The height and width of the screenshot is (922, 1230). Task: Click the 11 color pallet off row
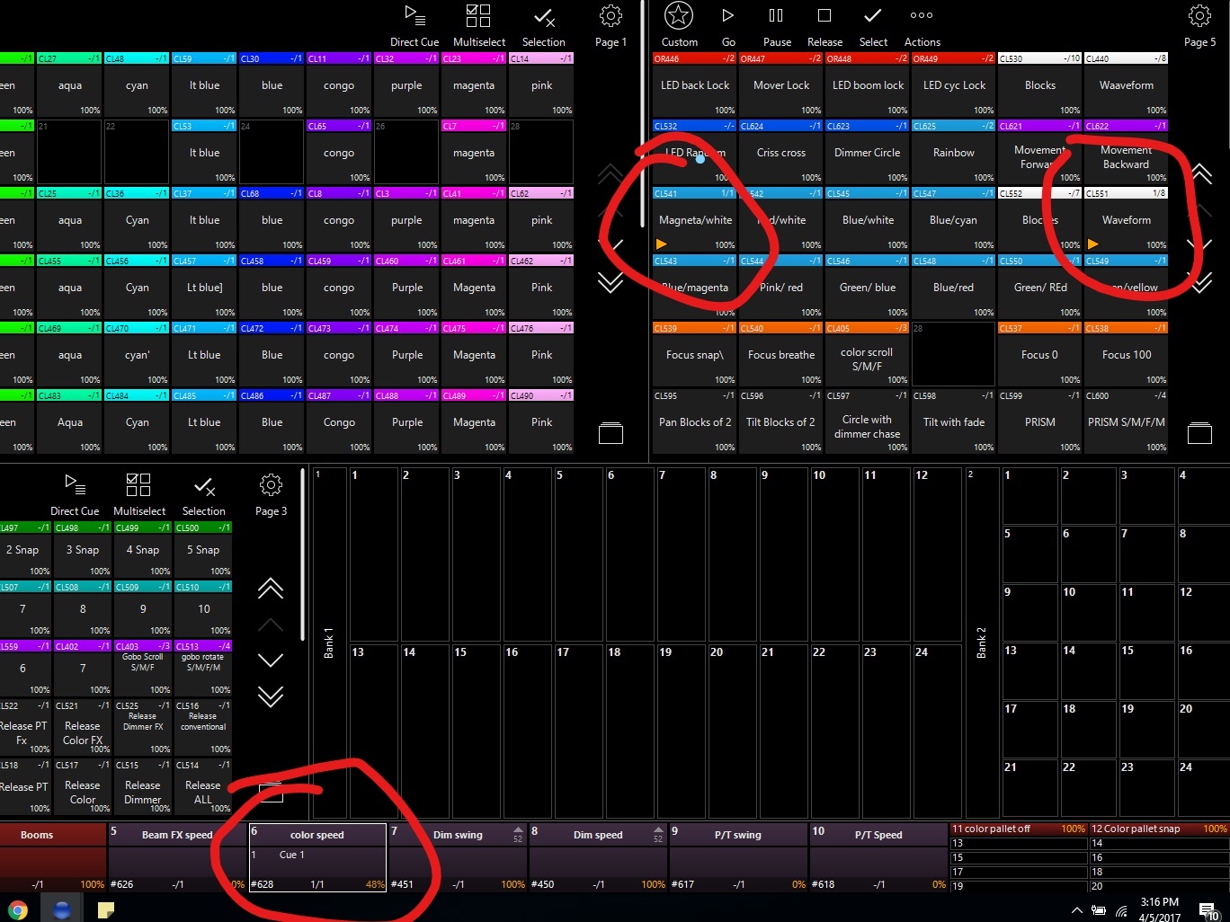point(1019,829)
